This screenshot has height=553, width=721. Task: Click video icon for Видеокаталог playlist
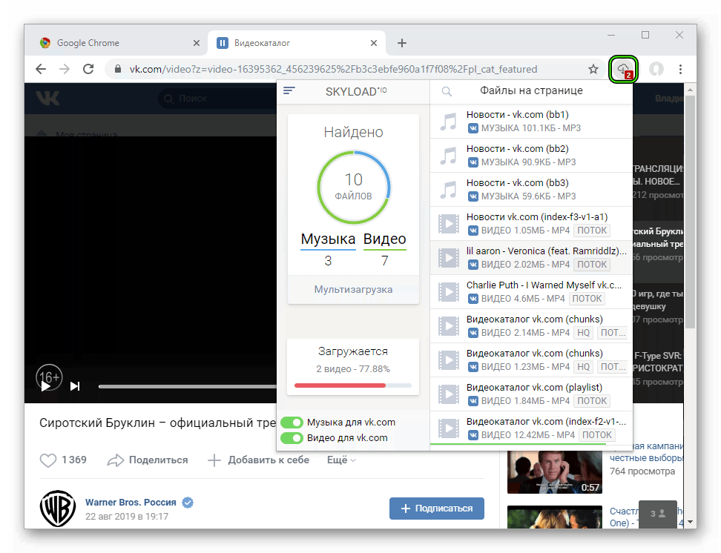point(448,394)
